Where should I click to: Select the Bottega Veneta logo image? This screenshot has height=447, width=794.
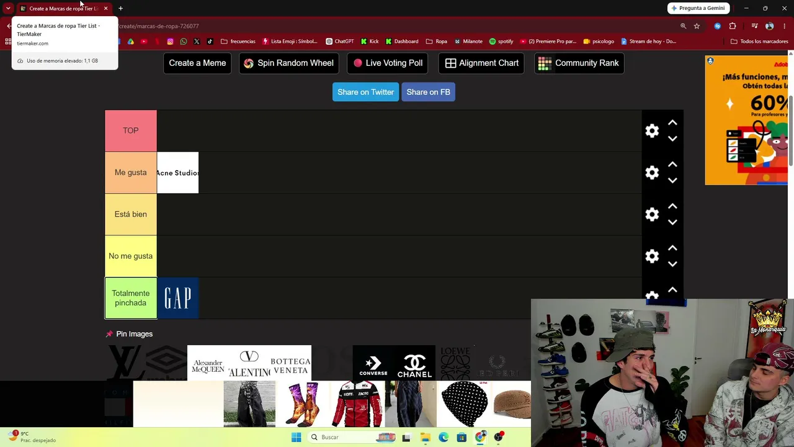290,363
